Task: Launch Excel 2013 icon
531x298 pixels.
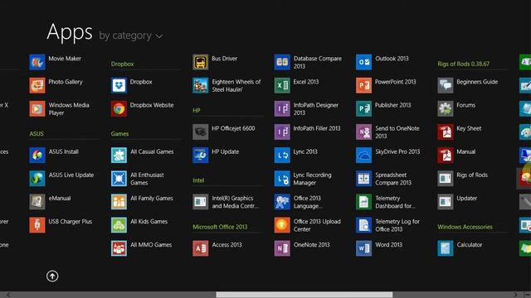Action: [282, 85]
